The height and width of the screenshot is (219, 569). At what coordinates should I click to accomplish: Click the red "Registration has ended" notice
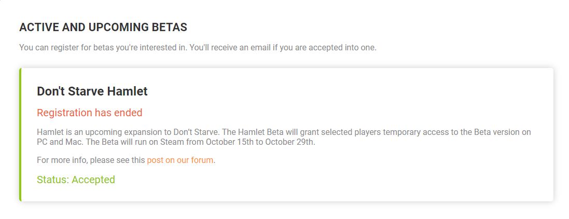pyautogui.click(x=89, y=113)
